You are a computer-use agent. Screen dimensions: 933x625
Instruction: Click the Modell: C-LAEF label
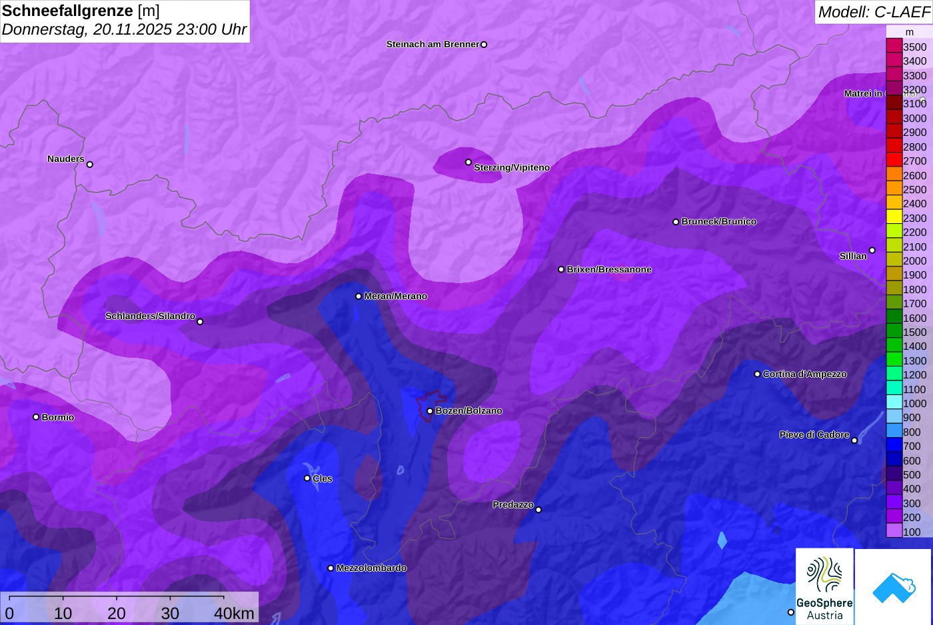click(873, 11)
